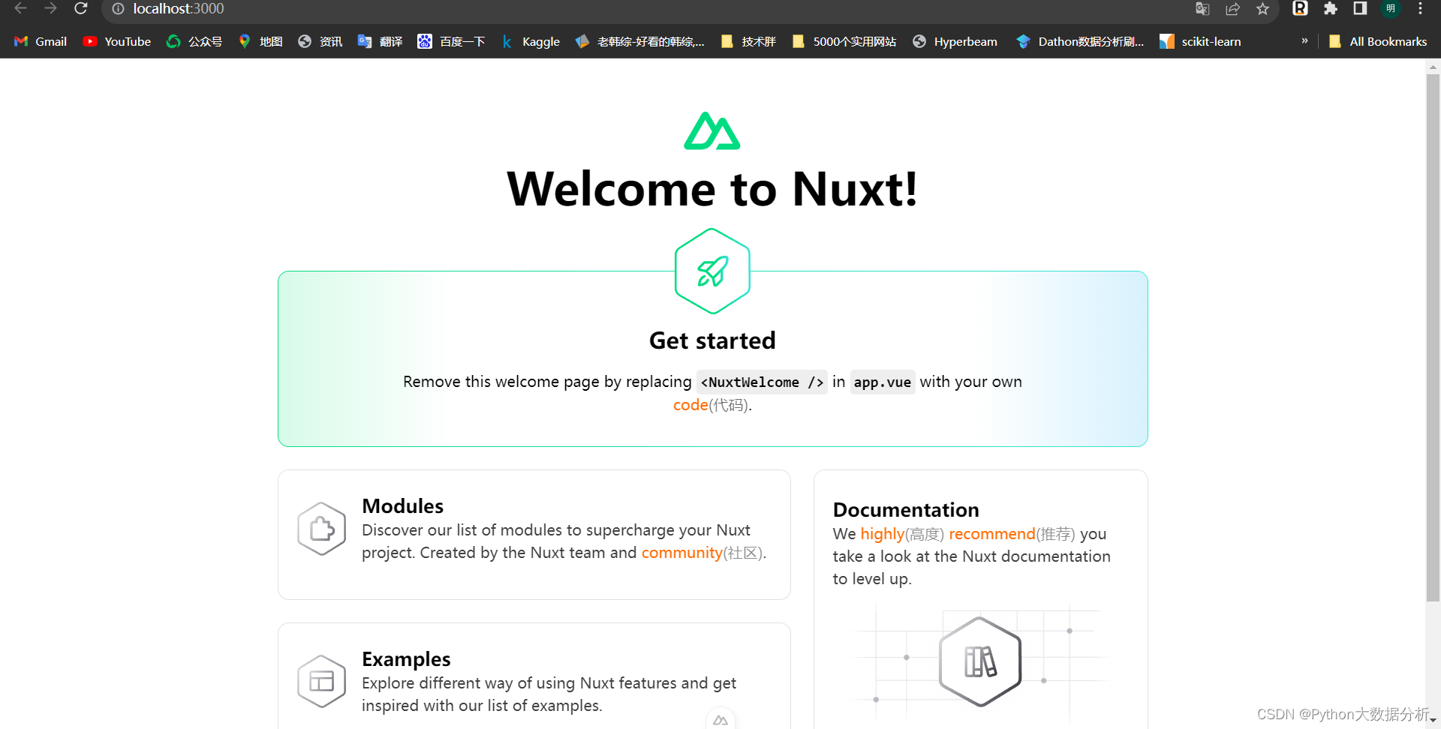The height and width of the screenshot is (729, 1441).
Task: Click the Welcome to Nuxt! heading
Action: point(712,188)
